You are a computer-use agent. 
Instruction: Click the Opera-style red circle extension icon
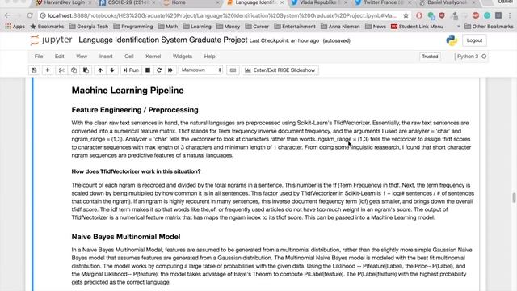(419, 15)
